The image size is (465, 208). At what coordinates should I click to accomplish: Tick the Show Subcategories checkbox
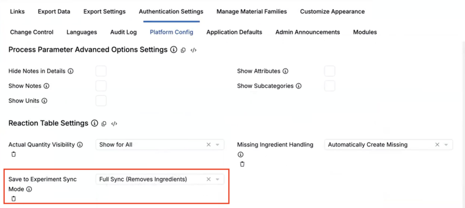(330, 86)
